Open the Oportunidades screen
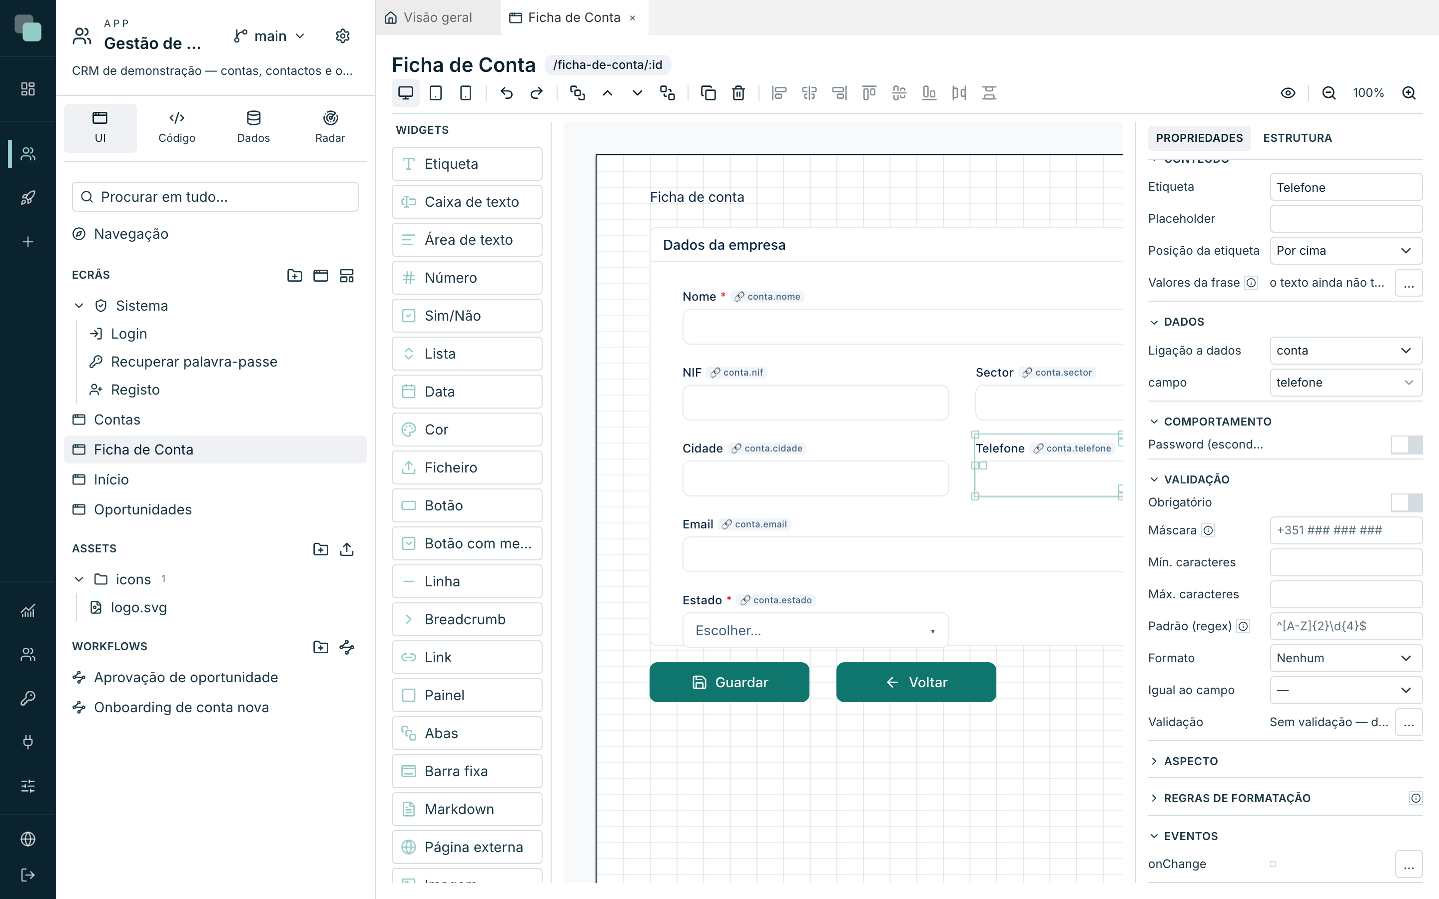The width and height of the screenshot is (1439, 899). [x=215, y=509]
